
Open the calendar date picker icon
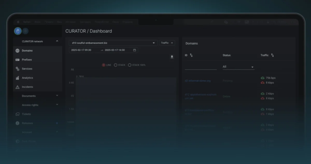pyautogui.click(x=135, y=50)
